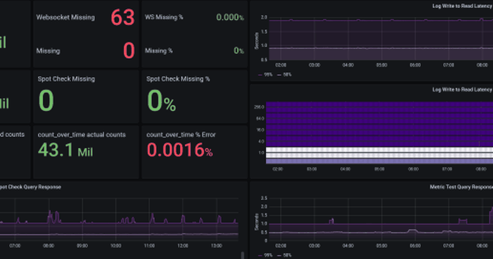
Task: Open count_over_time % Error panel title
Action: click(181, 134)
